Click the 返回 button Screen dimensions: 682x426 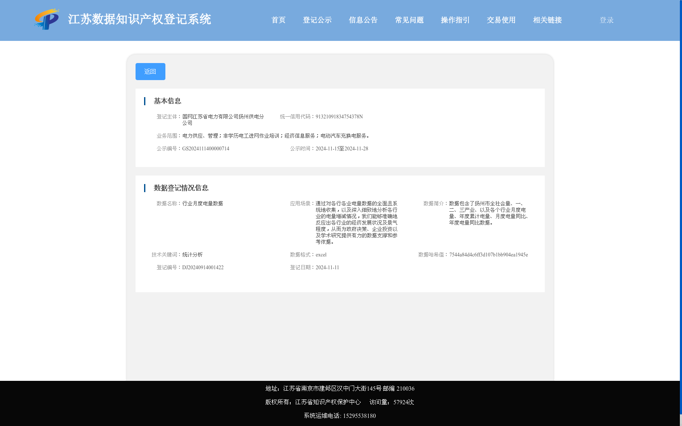click(x=150, y=72)
